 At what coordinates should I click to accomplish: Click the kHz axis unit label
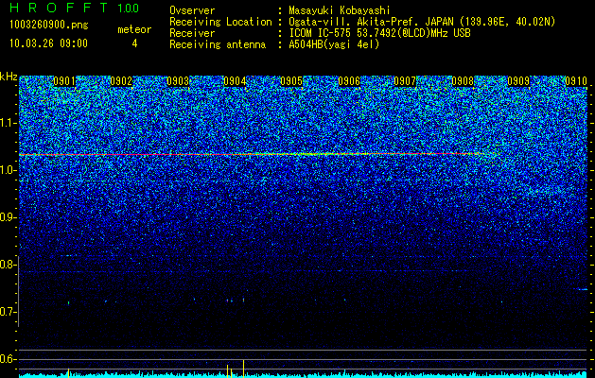(x=9, y=77)
